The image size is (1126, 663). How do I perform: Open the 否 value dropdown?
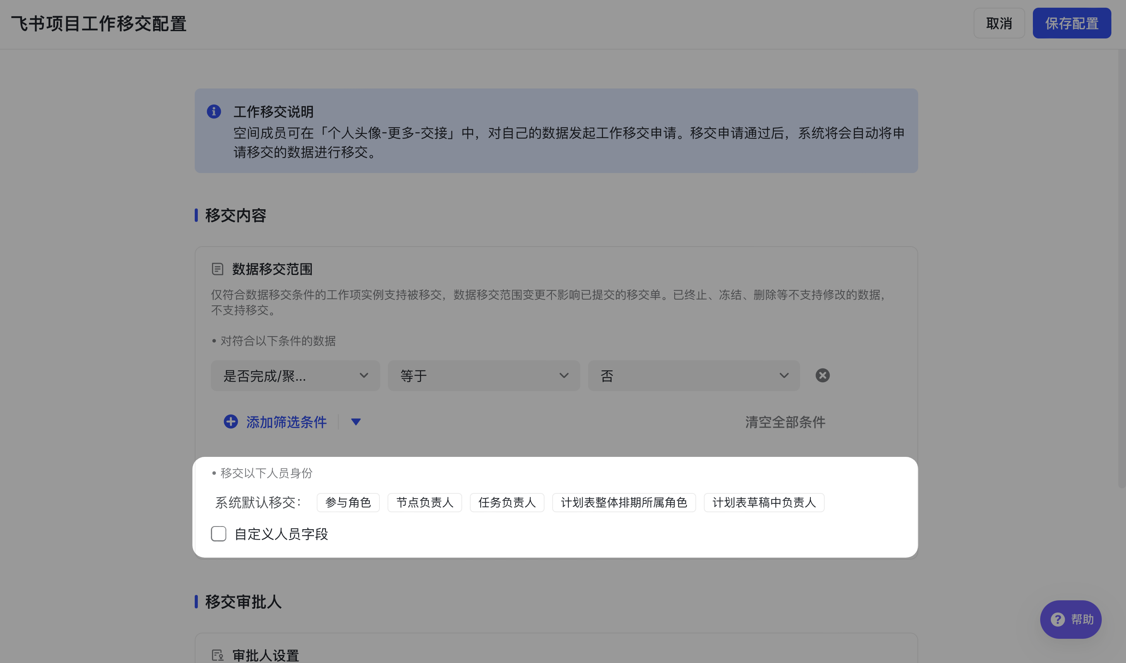click(694, 376)
